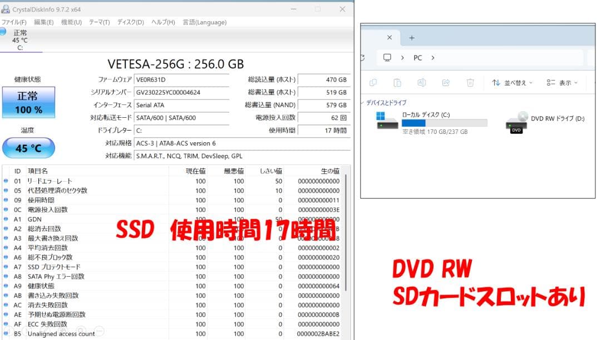Click the Delete trash icon in Explorer

(471, 82)
